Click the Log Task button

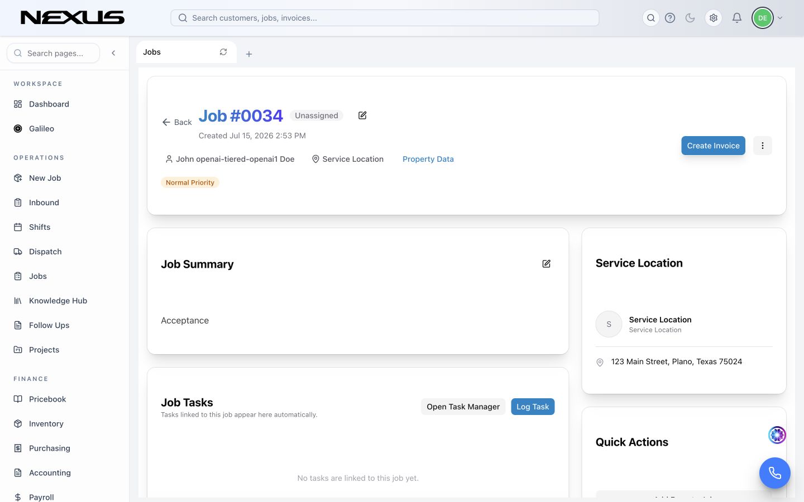(533, 407)
